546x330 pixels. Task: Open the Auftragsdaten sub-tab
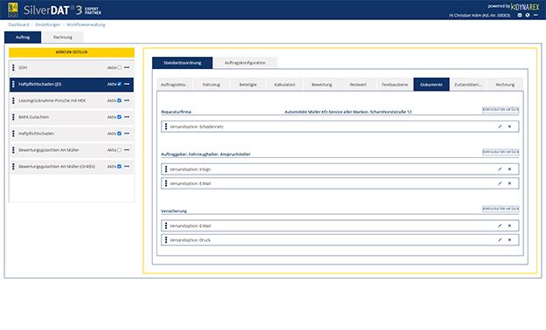174,85
